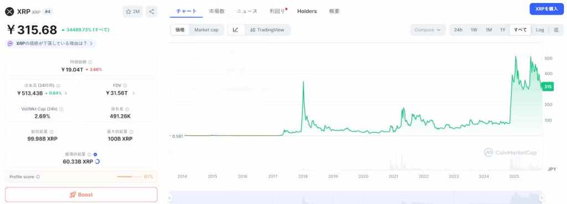Click the 60.33B XRP circulating supply

(x=78, y=161)
